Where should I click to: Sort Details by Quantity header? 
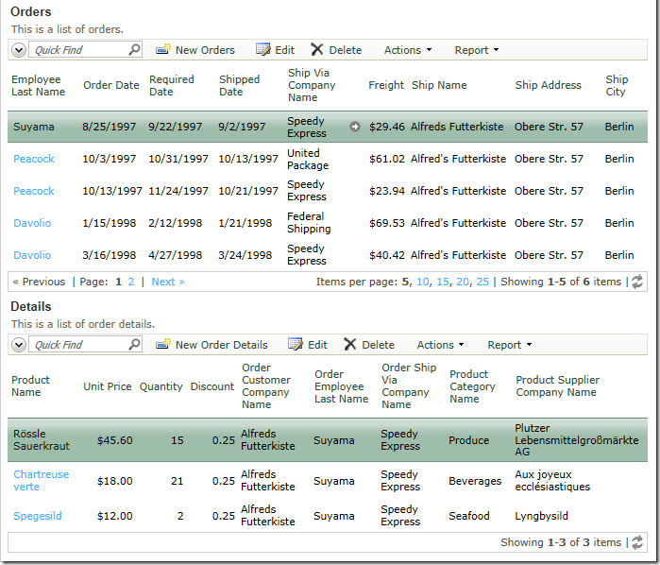[x=161, y=386]
